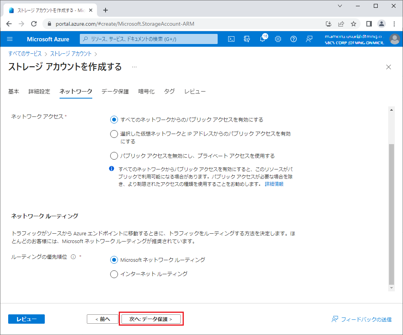Click the page scrollbar up arrow

tap(391, 110)
